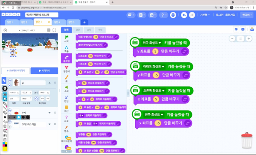Expand the stage to full screen
Screen dimensions: 256x155
pos(54,30)
